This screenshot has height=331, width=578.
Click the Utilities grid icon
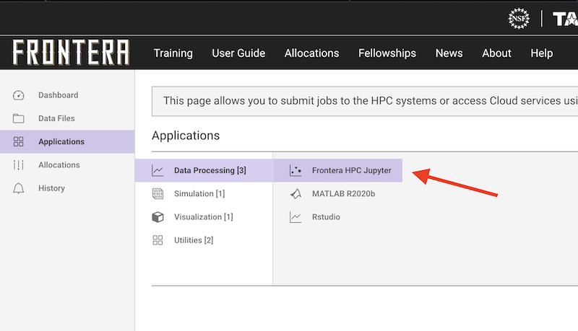coord(158,240)
